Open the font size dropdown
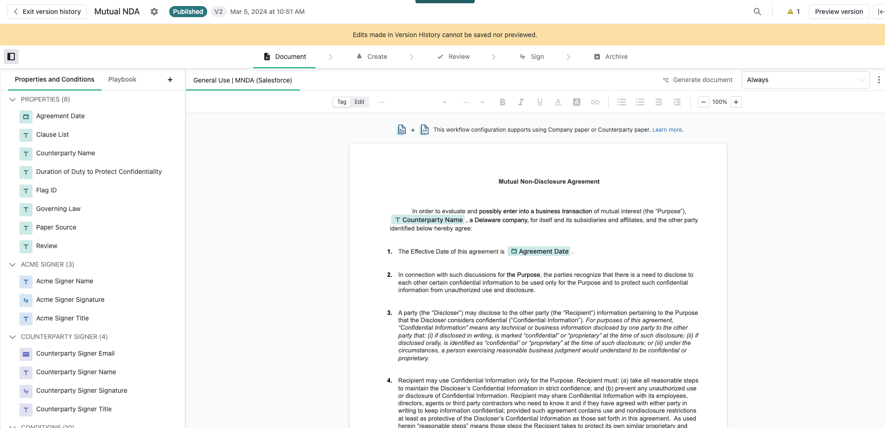The height and width of the screenshot is (428, 885). coord(474,102)
